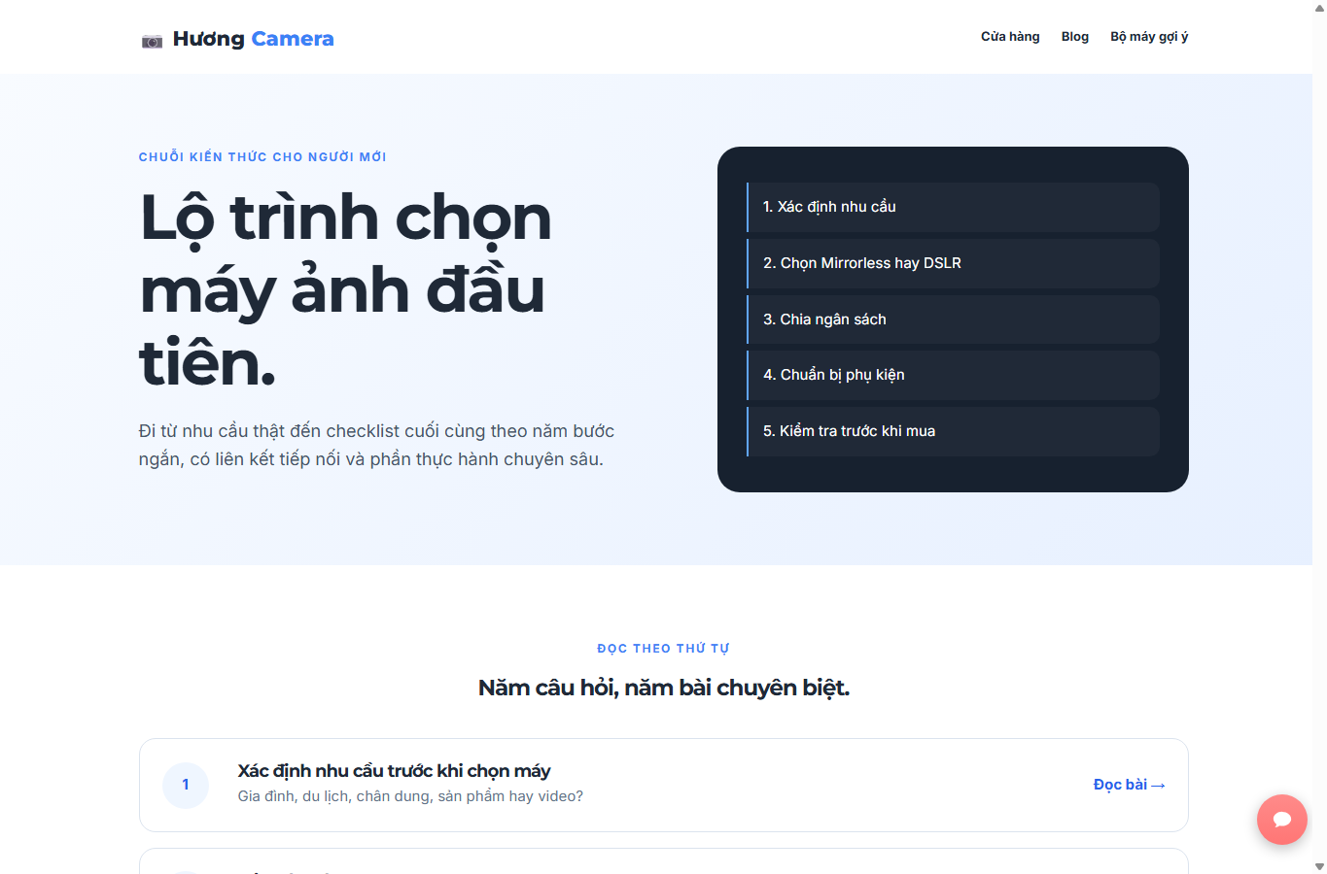The height and width of the screenshot is (874, 1327).
Task: Select step 3. Chia ngân sách
Action: 953,319
